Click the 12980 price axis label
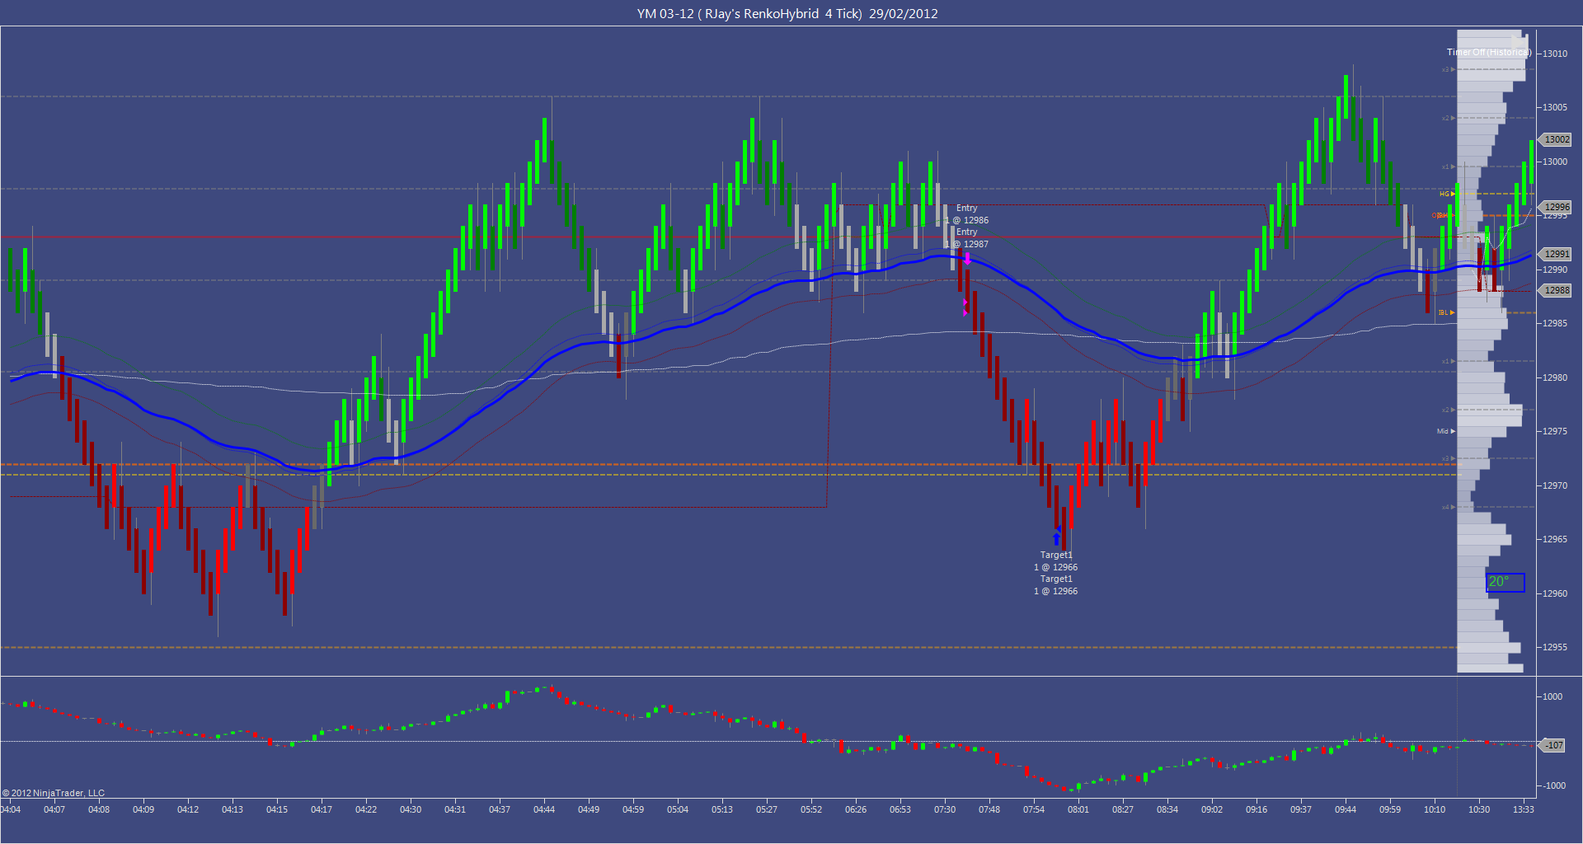Viewport: 1583px width, 844px height. pos(1555,377)
